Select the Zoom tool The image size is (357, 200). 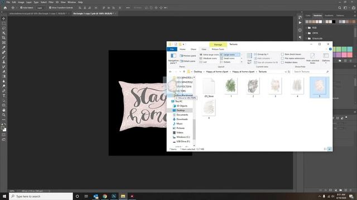(x=4, y=115)
